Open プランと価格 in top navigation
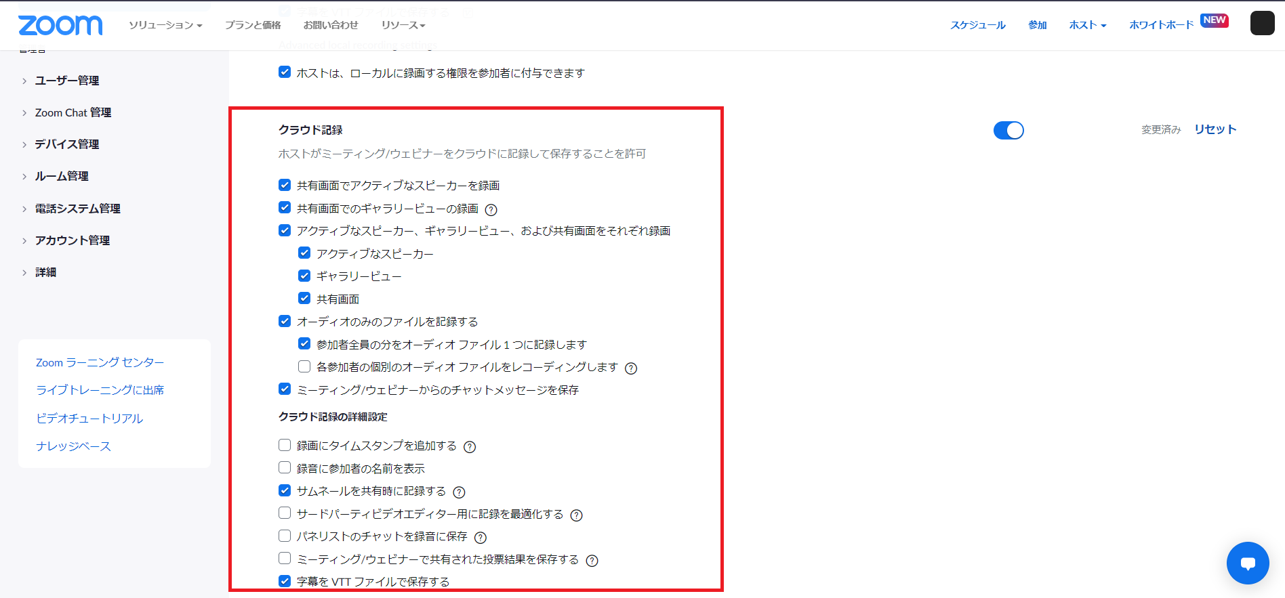Screen dimensions: 1285x598 [x=253, y=25]
